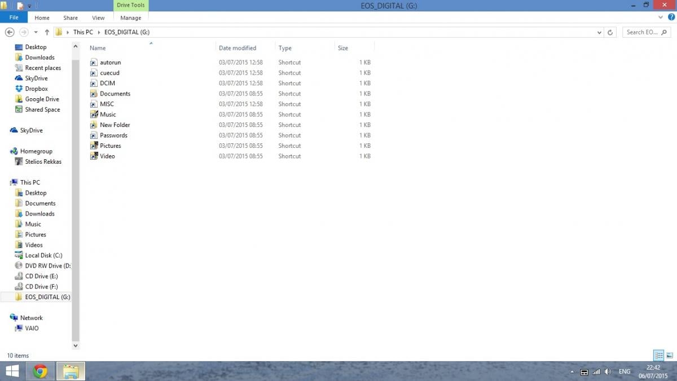Select Videos under This PC
The height and width of the screenshot is (381, 677).
pos(29,245)
